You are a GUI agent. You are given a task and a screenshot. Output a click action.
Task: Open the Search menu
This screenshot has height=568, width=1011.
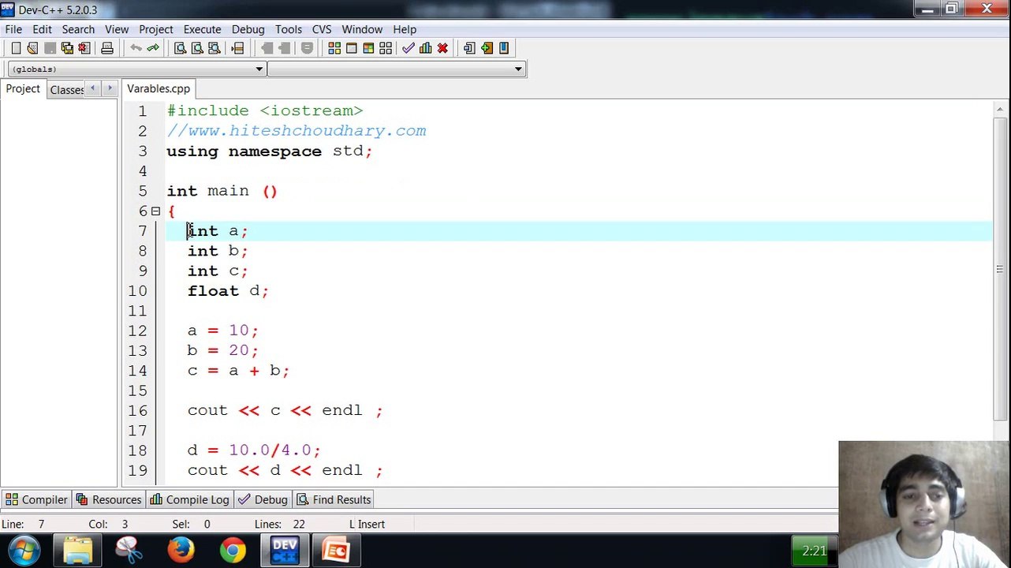pos(78,29)
